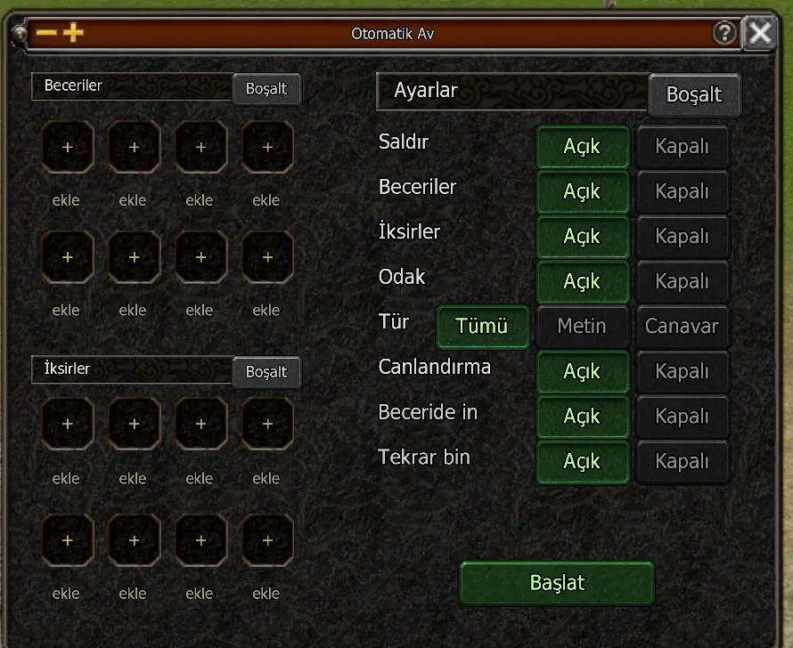Choose Canavar as the Tür target type

tap(683, 327)
